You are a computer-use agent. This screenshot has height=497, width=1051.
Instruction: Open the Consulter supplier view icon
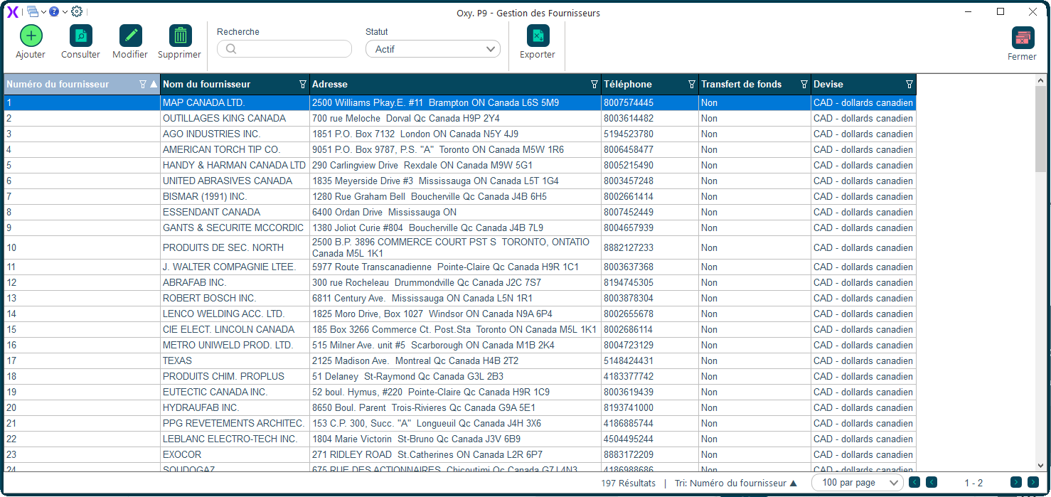click(81, 36)
